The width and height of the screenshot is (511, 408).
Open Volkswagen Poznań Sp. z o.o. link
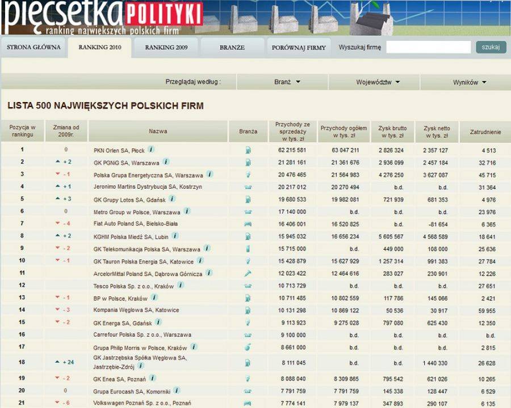(142, 403)
